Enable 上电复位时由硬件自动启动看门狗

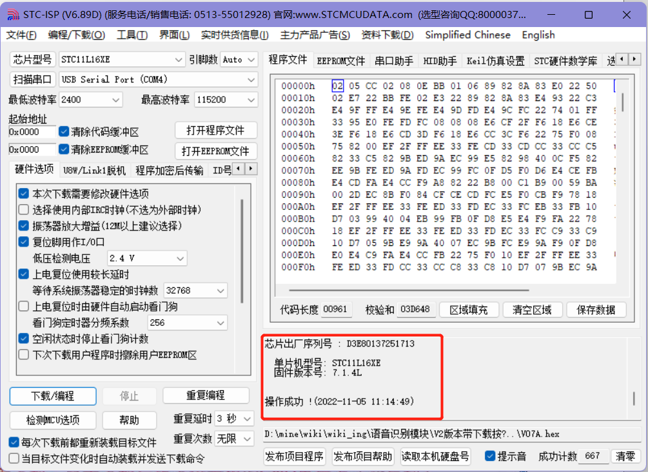(24, 307)
